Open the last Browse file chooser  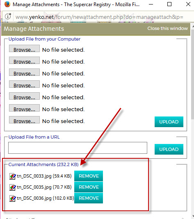point(24,120)
